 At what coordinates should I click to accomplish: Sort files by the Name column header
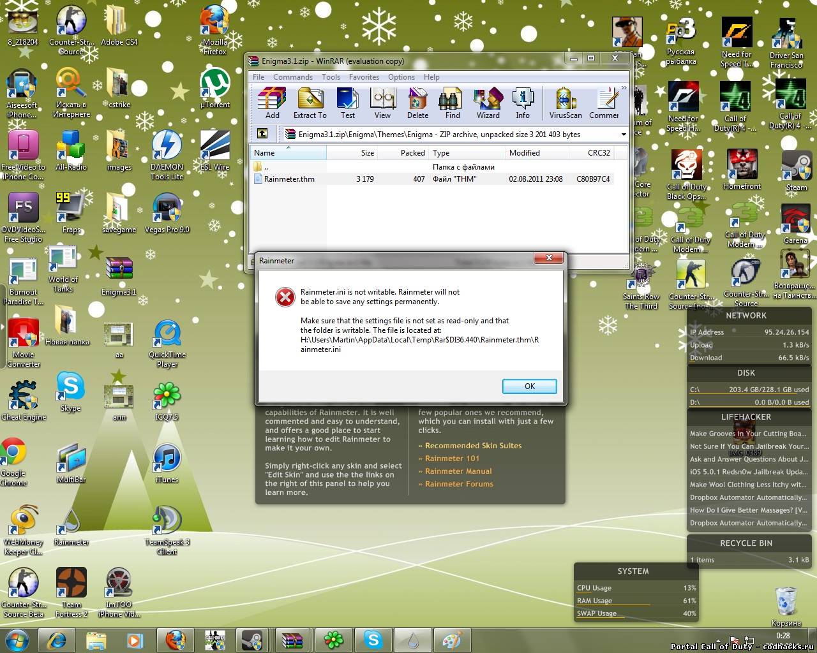289,153
